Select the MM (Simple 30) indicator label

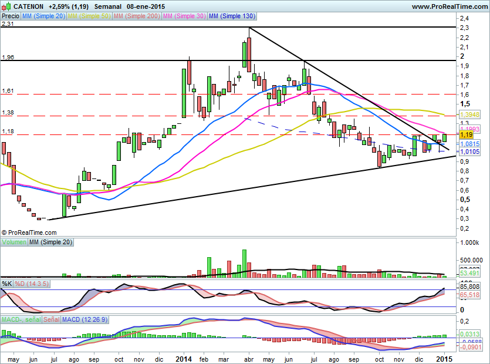(x=184, y=16)
